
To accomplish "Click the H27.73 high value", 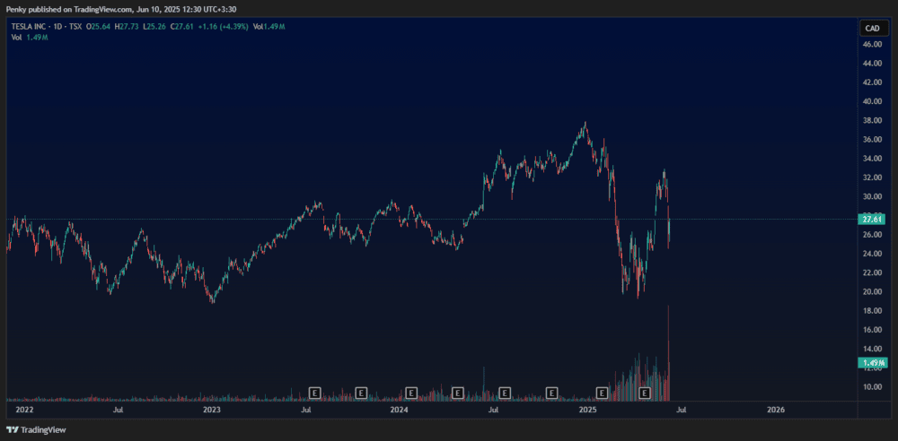I will pyautogui.click(x=125, y=27).
